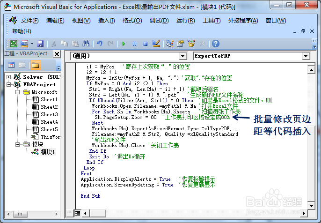Click project panel scroll right arrow
The width and height of the screenshot is (321, 223).
pos(57,214)
